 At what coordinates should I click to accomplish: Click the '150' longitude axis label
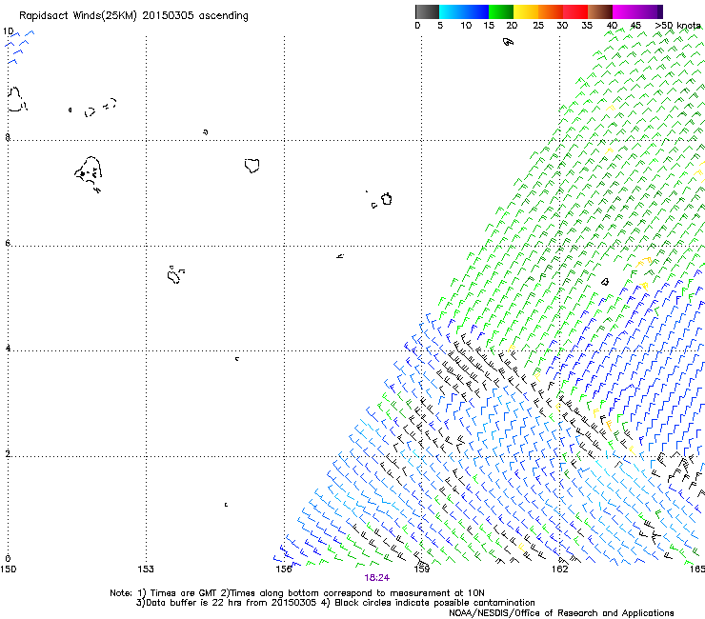pos(8,569)
